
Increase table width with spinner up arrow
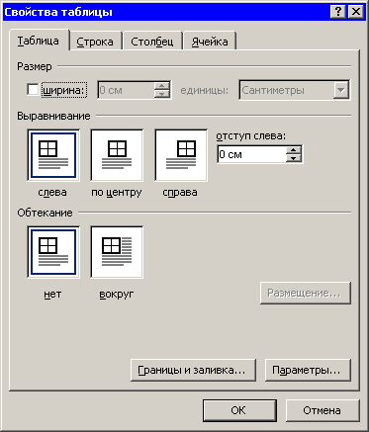pos(161,86)
